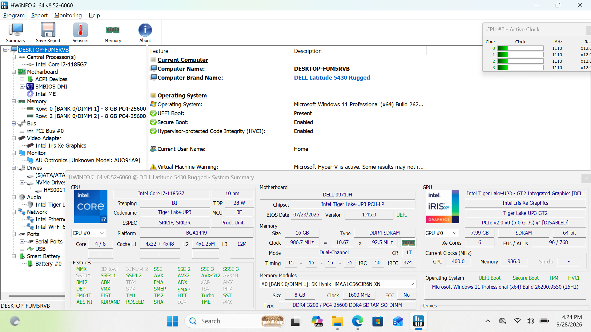Screen dimensions: 591x332
Task: Expand the PCI Bus #0 node
Action: click(22, 131)
